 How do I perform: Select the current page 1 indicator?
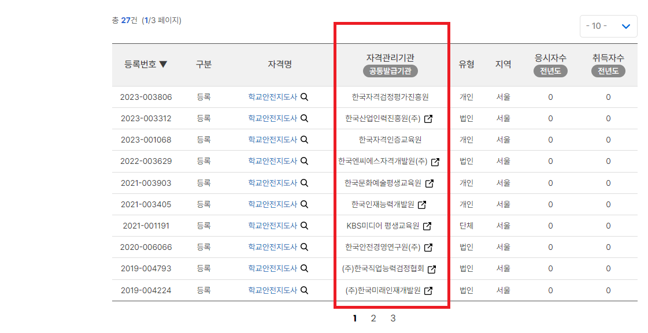pyautogui.click(x=354, y=317)
